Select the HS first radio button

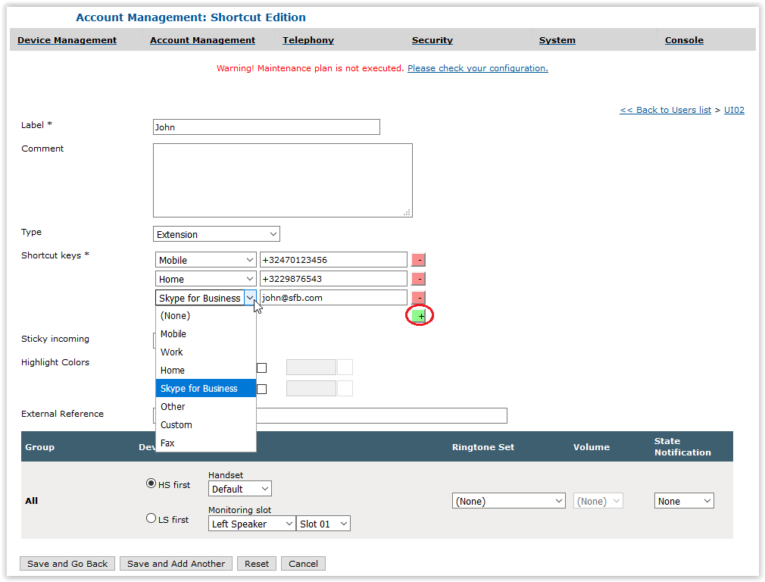point(151,483)
